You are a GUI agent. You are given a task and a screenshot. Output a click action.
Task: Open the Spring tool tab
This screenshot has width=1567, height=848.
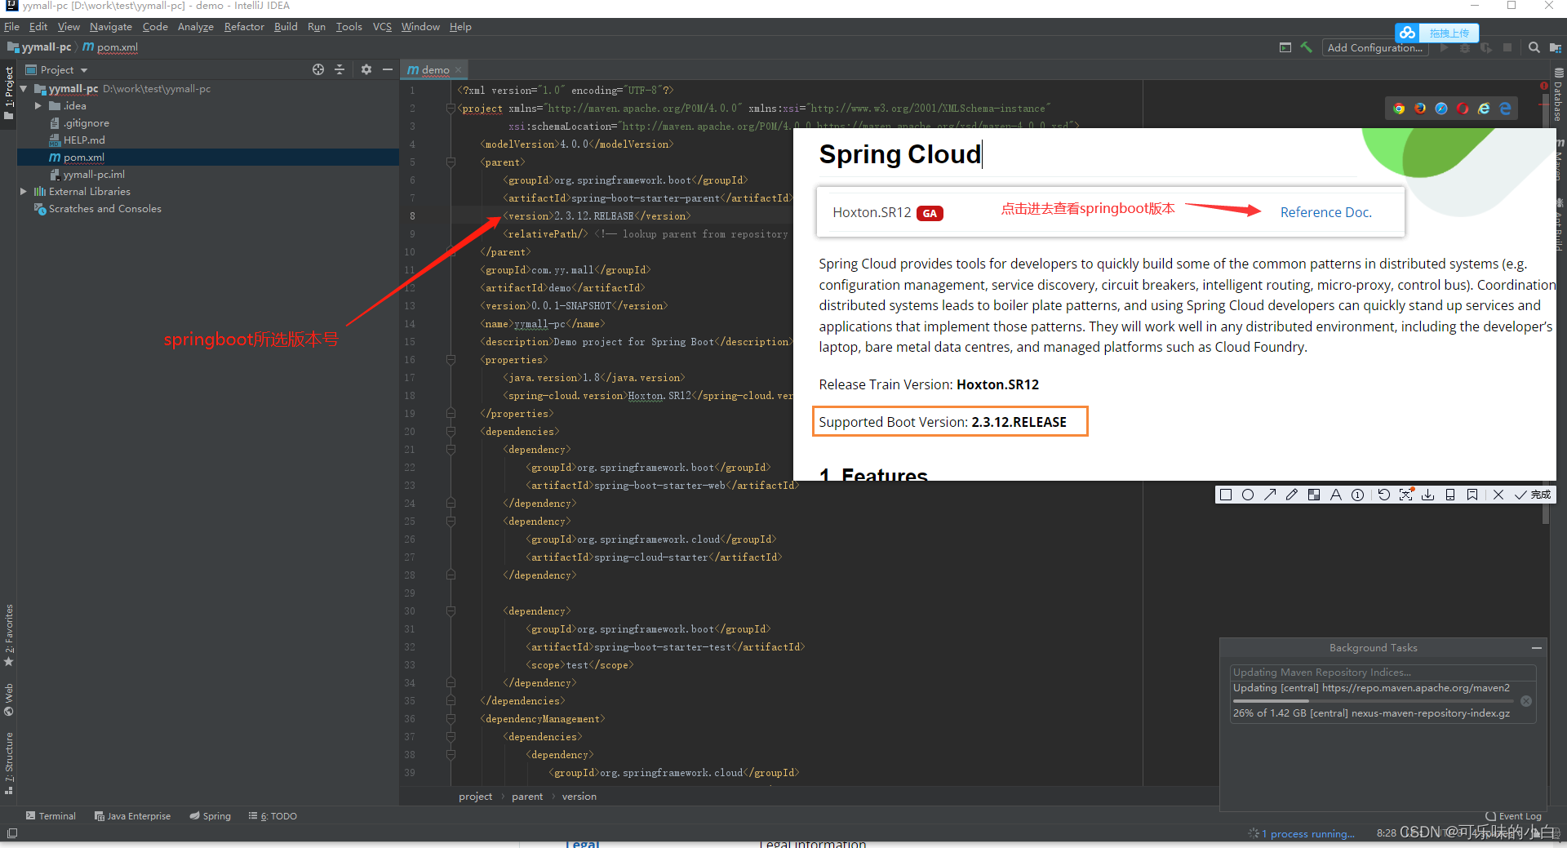click(x=211, y=816)
